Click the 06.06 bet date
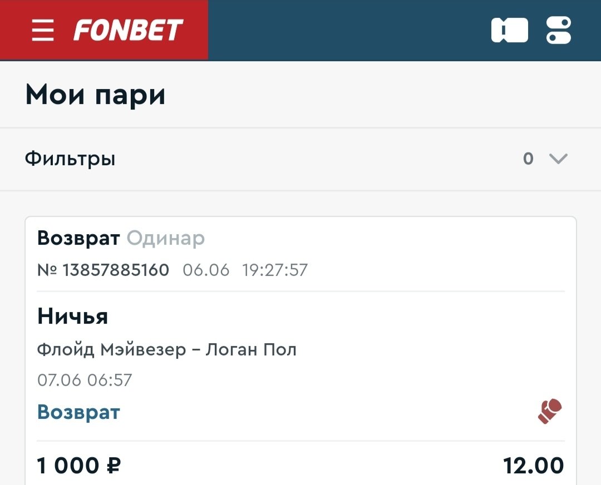The width and height of the screenshot is (601, 485). (x=206, y=270)
